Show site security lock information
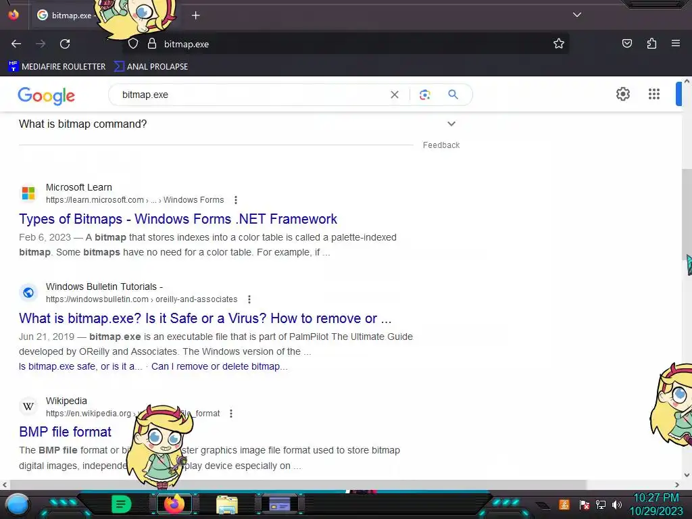This screenshot has height=519, width=692. 152,44
